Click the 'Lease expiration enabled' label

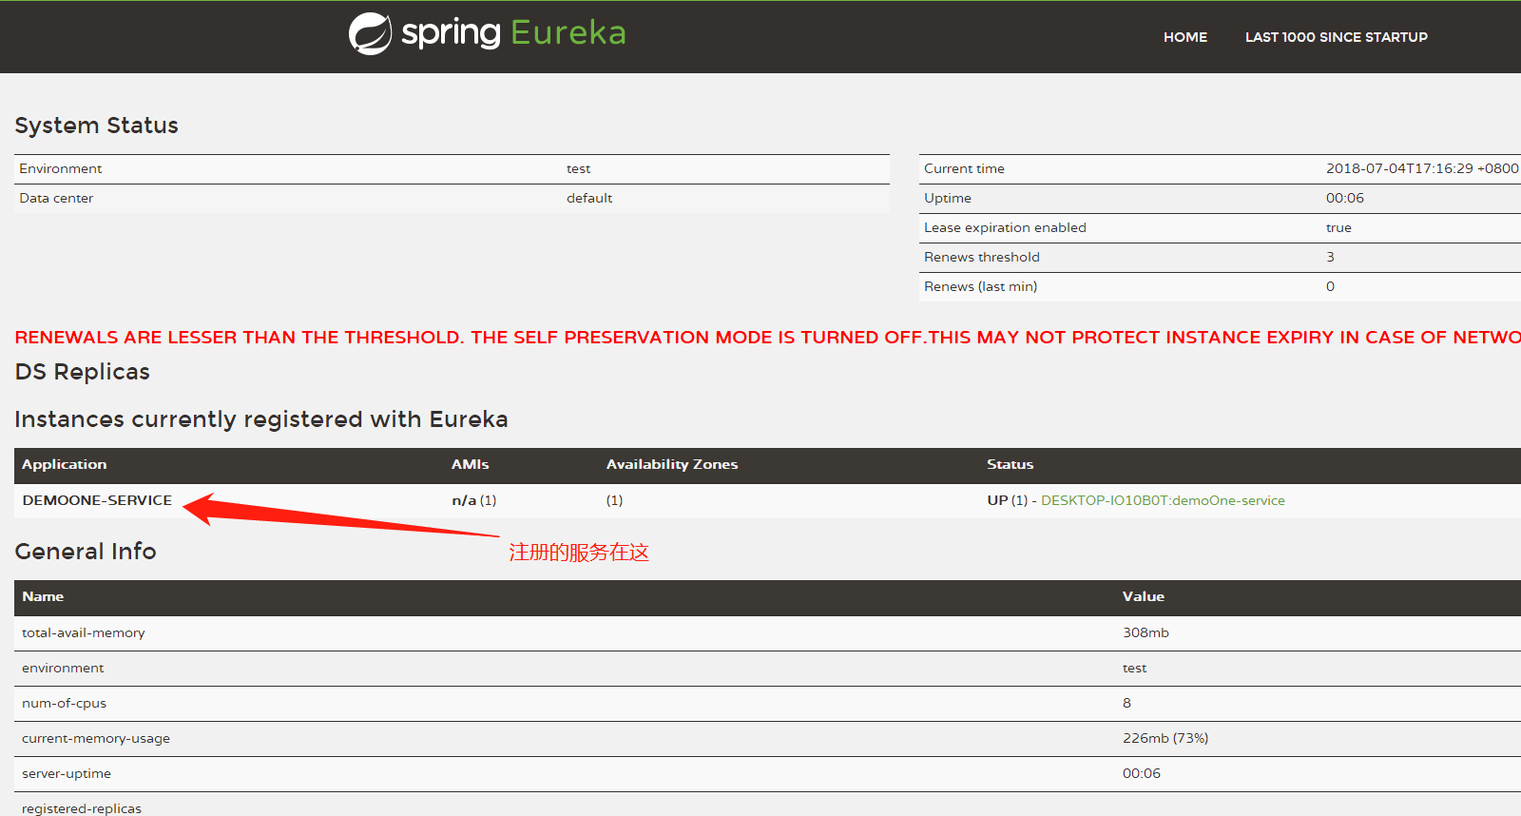[x=1005, y=227]
